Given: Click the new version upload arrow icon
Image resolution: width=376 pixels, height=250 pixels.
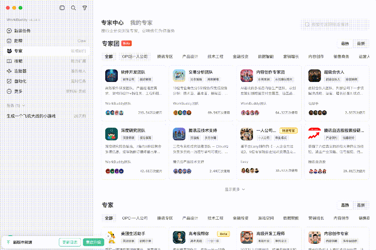Looking at the screenshot, I should [8, 242].
